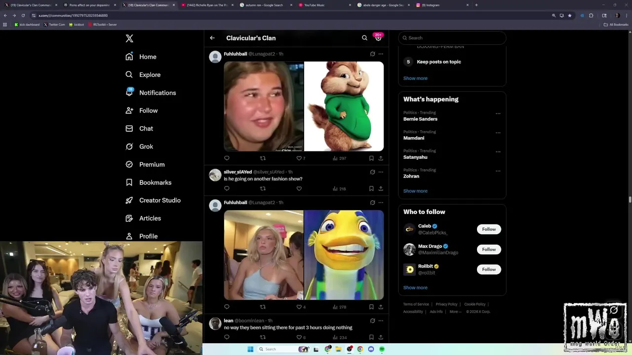This screenshot has height=355, width=632.
Task: Open more options on chipmunk image post
Action: click(381, 54)
